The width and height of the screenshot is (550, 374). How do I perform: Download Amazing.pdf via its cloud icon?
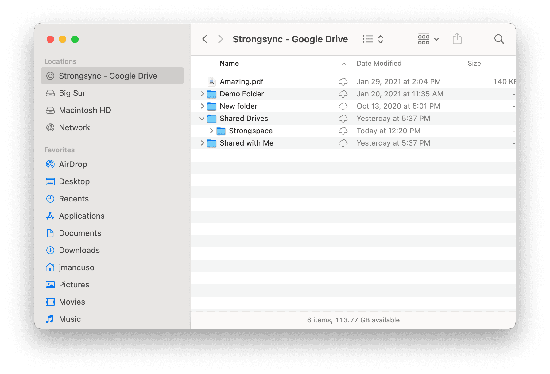click(343, 82)
